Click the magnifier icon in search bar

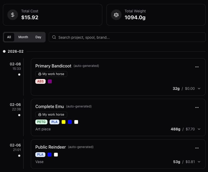click(54, 37)
